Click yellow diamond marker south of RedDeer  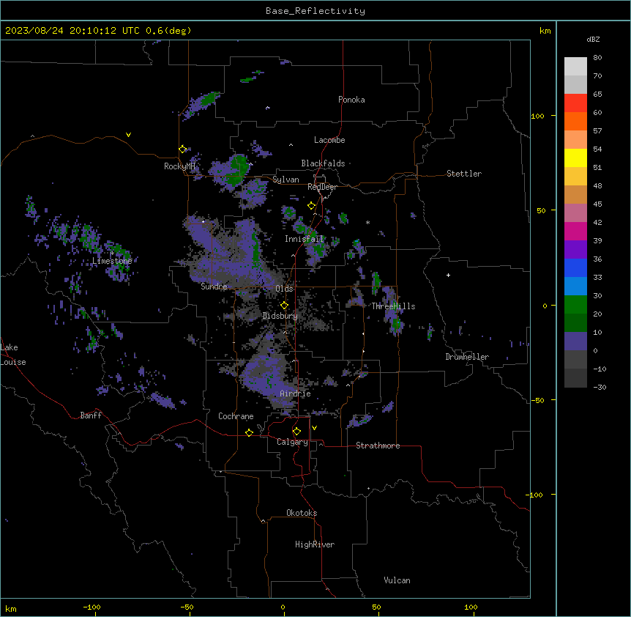(x=311, y=206)
